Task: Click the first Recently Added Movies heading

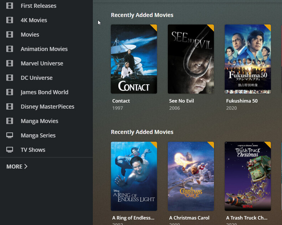Action: click(x=142, y=15)
